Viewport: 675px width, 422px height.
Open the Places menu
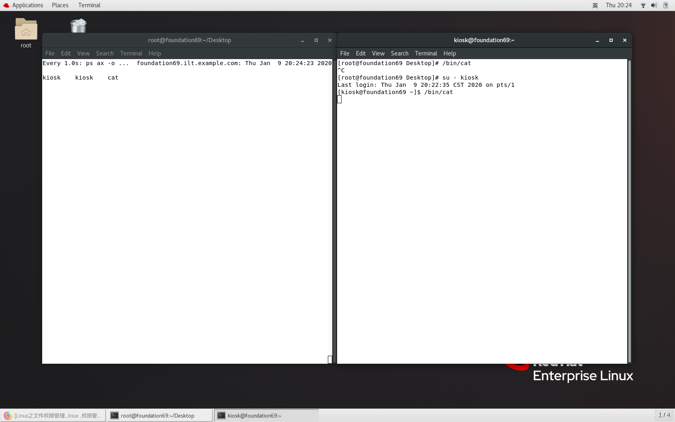[60, 5]
